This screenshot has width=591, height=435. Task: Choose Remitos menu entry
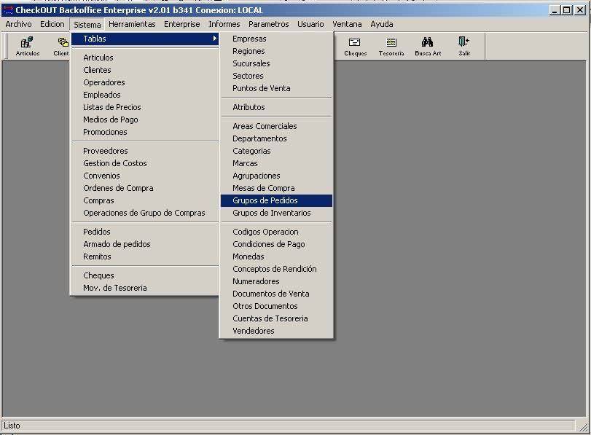point(145,256)
